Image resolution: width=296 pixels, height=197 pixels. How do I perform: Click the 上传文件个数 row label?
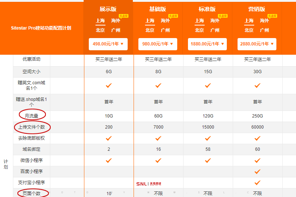click(x=31, y=127)
